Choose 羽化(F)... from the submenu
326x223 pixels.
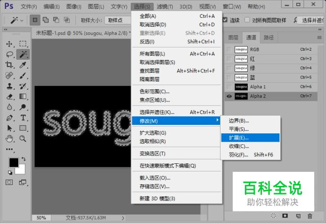(x=250, y=155)
